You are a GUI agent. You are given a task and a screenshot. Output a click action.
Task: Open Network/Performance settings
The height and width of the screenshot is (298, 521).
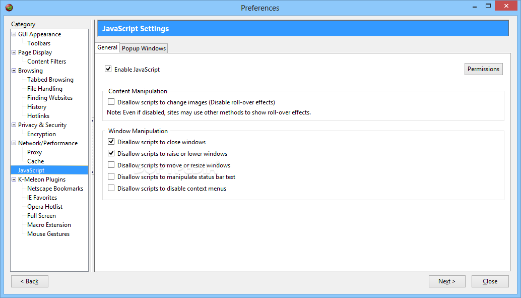coord(48,143)
